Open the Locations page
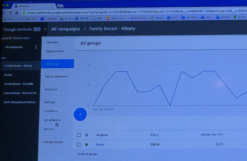Image resolution: width=247 pixels, height=161 pixels. 51,111
